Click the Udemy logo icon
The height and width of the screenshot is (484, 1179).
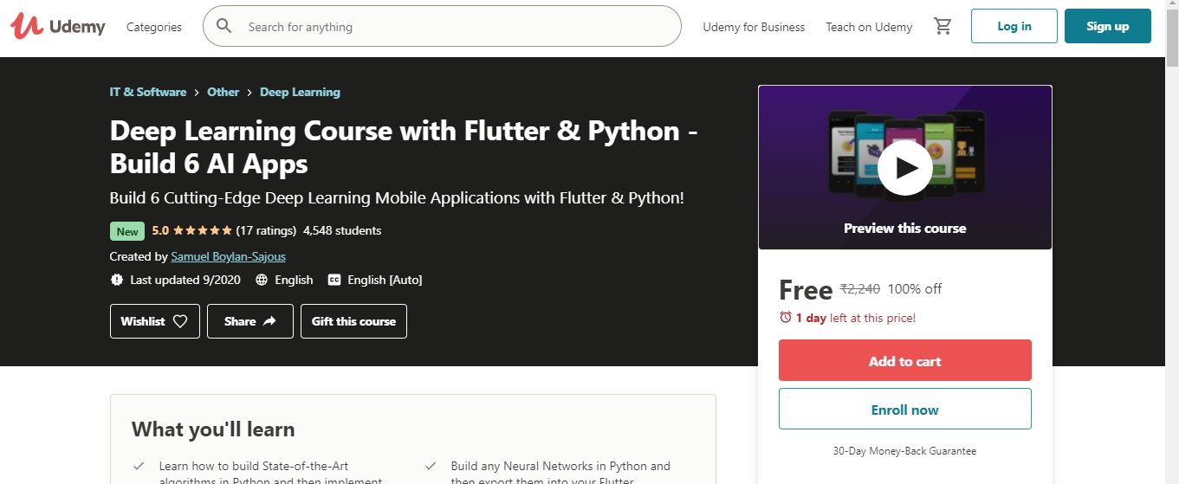pyautogui.click(x=27, y=27)
